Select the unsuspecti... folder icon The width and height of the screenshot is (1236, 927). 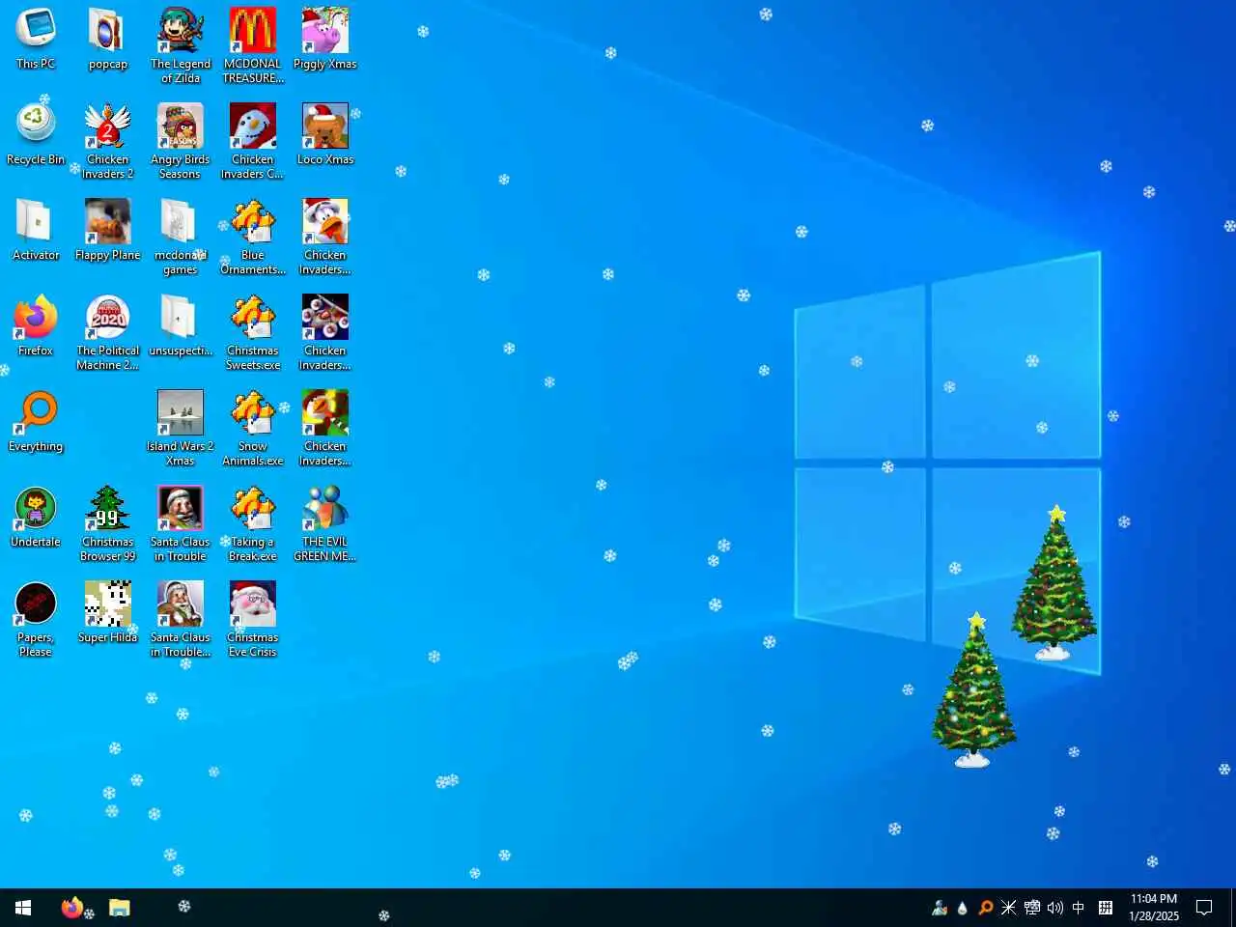[181, 326]
